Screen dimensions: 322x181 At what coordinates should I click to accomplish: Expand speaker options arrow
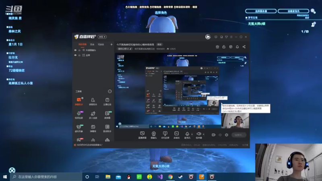204,134
